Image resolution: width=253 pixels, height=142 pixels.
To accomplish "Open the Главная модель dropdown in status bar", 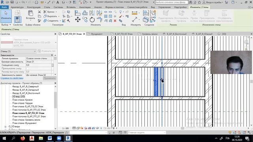I will pos(147,133).
